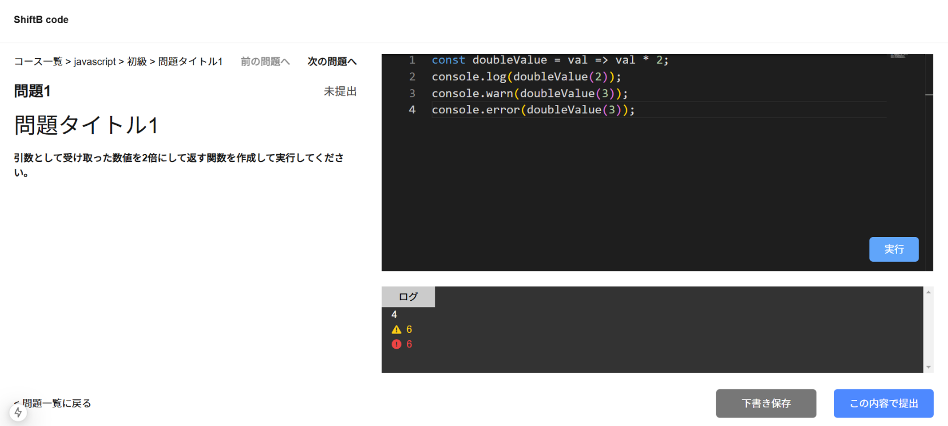Open the javascript breadcrumb link
This screenshot has height=426, width=948.
coord(94,62)
